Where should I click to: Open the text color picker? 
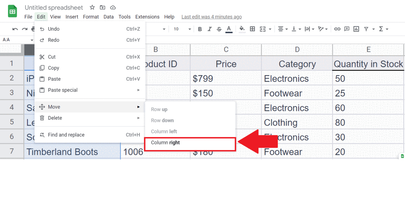(229, 29)
